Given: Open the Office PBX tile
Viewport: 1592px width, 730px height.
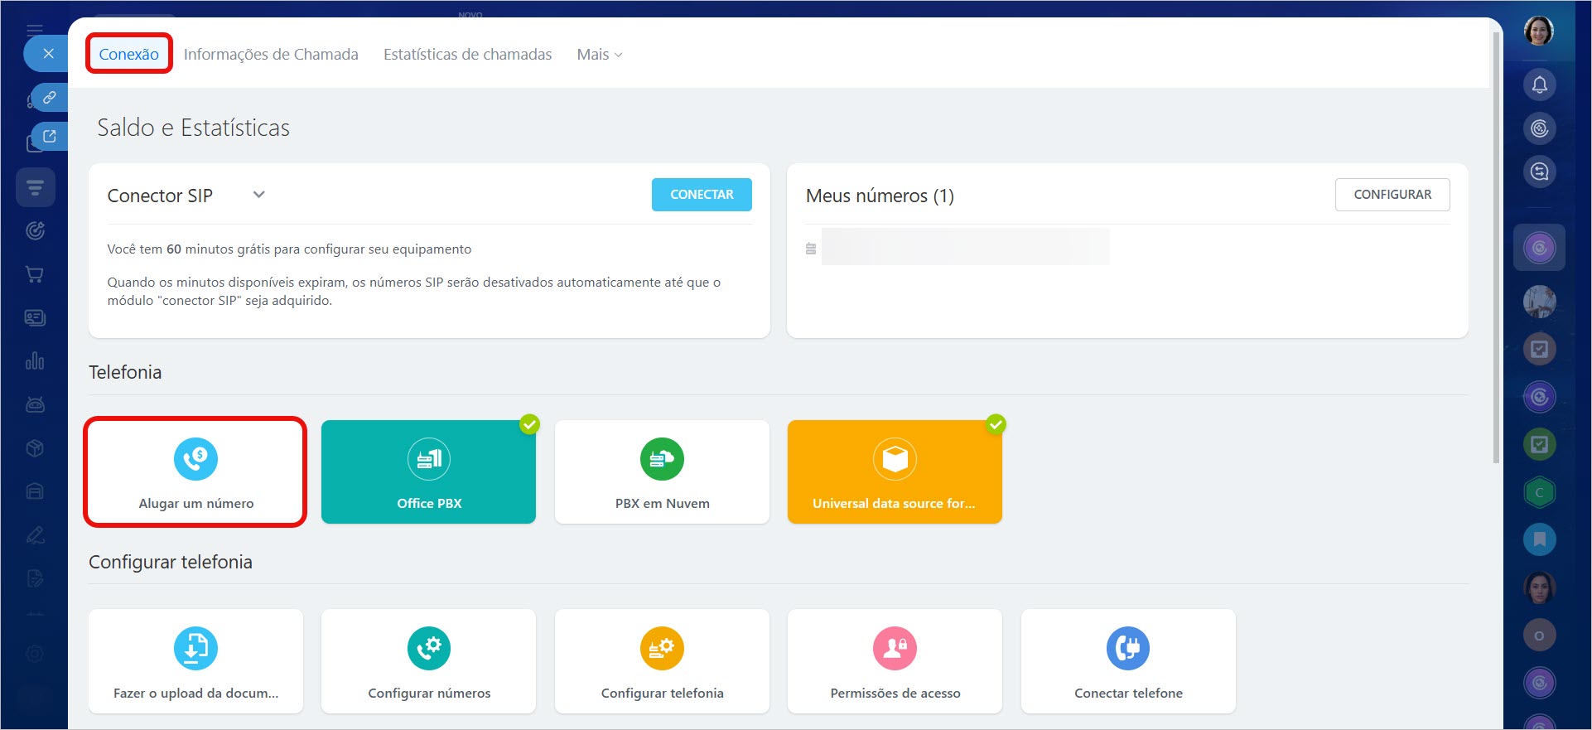Looking at the screenshot, I should click(x=428, y=471).
